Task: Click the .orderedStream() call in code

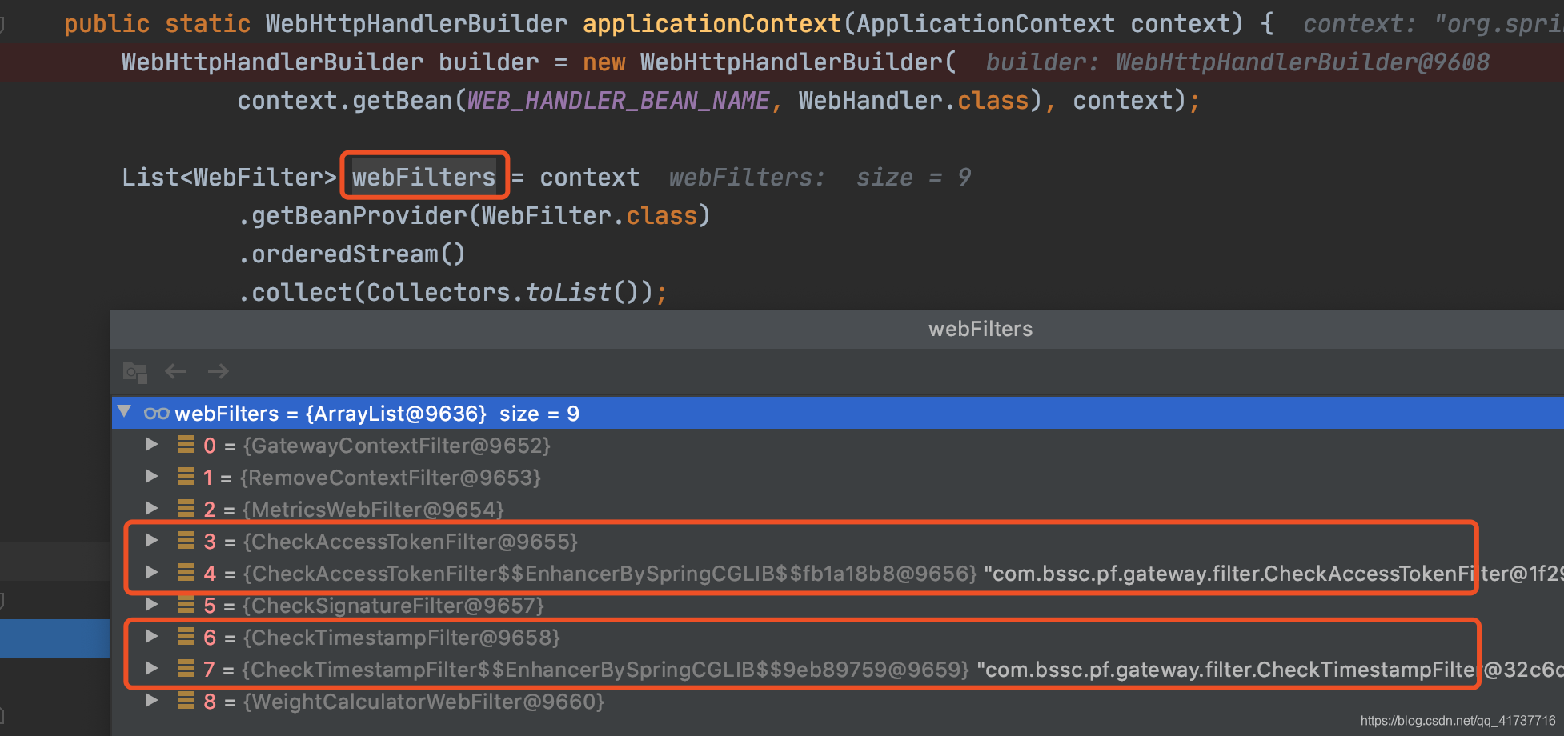Action: coord(352,254)
